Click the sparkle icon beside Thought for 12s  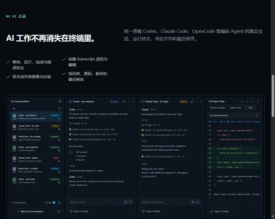click(x=142, y=125)
